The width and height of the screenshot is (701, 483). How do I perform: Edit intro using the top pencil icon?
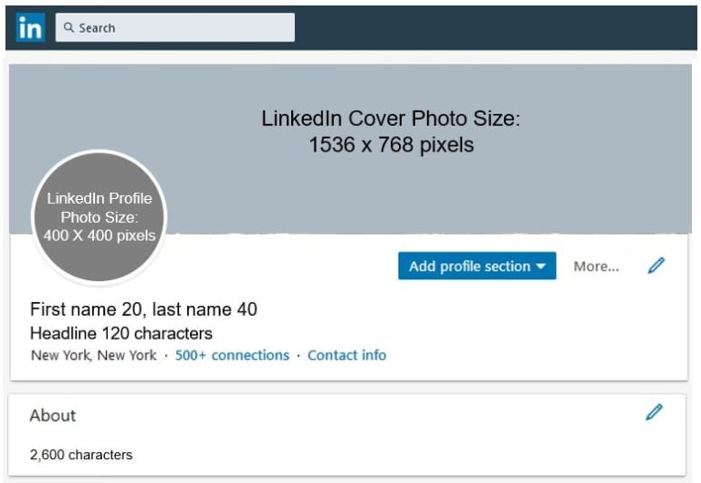click(x=656, y=266)
